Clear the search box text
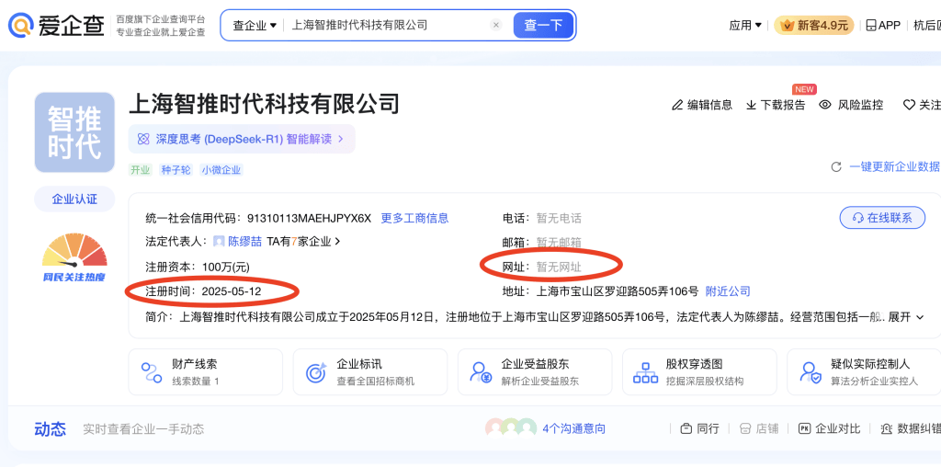This screenshot has width=941, height=467. [496, 26]
